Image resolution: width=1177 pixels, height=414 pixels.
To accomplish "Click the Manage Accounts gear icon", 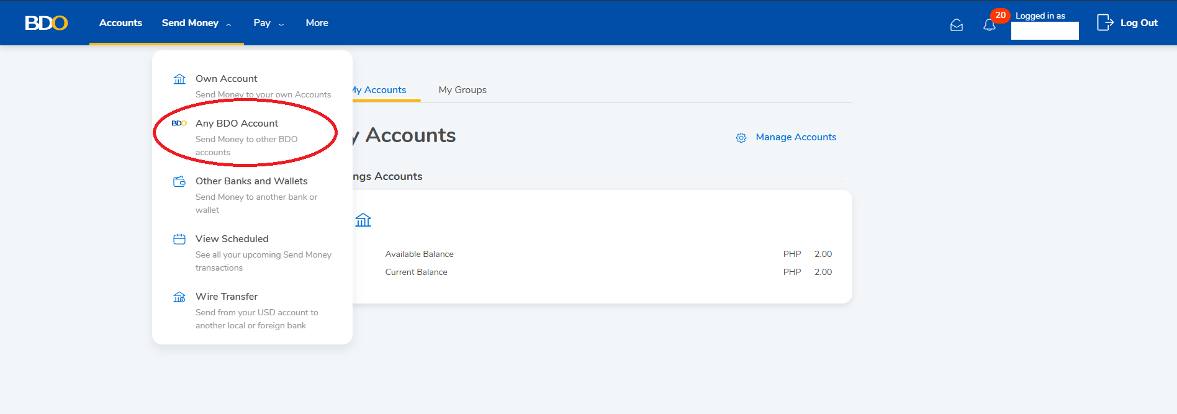I will [x=741, y=138].
